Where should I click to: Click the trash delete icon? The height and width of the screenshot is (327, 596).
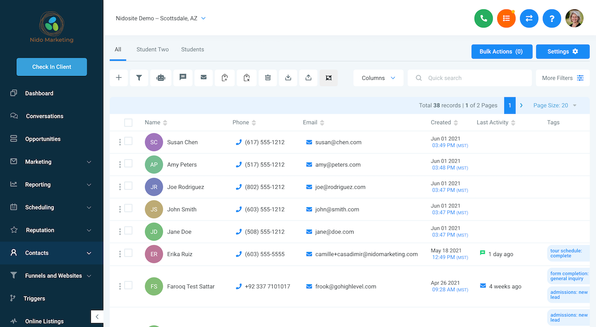point(268,78)
